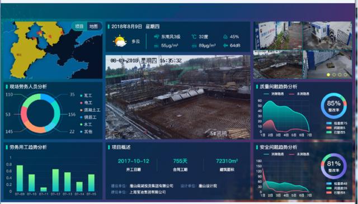Click the 07-14 bar in labor trend
Image resolution: width=358 pixels, height=204 pixels.
(x=79, y=187)
